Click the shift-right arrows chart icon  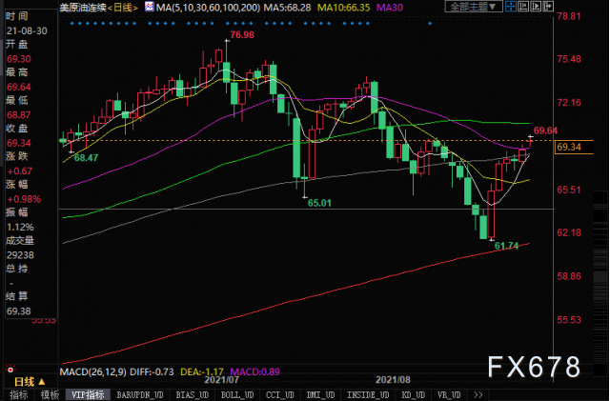[548, 7]
